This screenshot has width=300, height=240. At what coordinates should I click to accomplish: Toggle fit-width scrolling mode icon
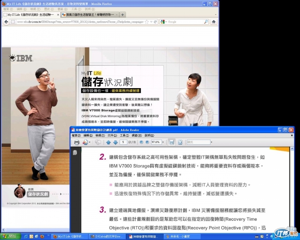(x=172, y=142)
